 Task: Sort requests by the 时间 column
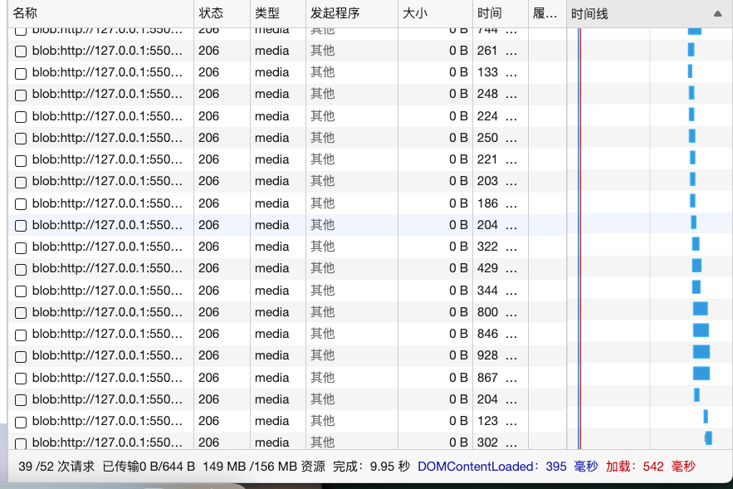[x=489, y=14]
